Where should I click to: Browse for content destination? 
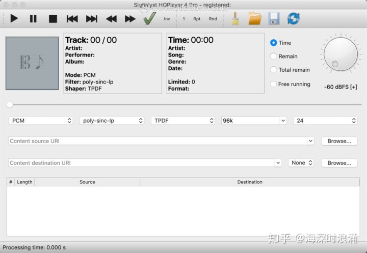point(339,163)
